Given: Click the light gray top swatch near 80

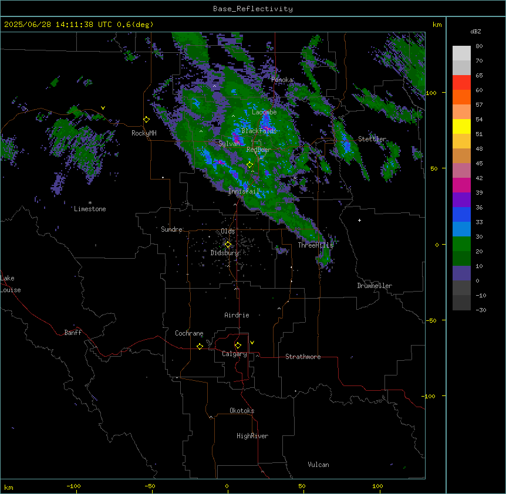Looking at the screenshot, I should pos(461,53).
